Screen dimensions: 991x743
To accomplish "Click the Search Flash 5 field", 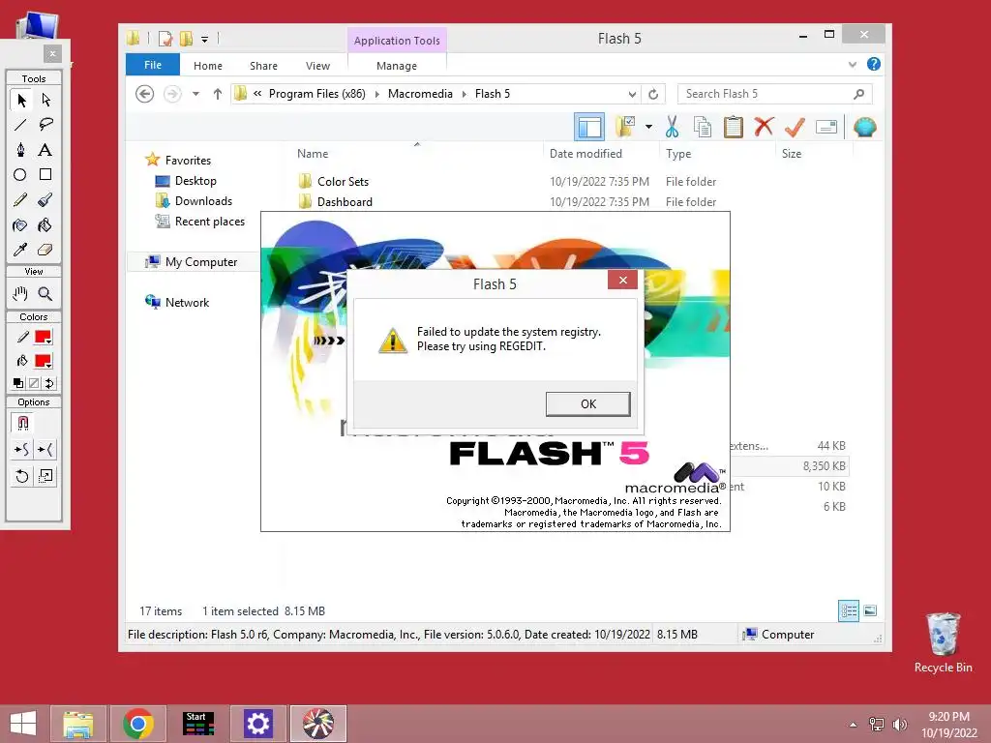I will (774, 94).
